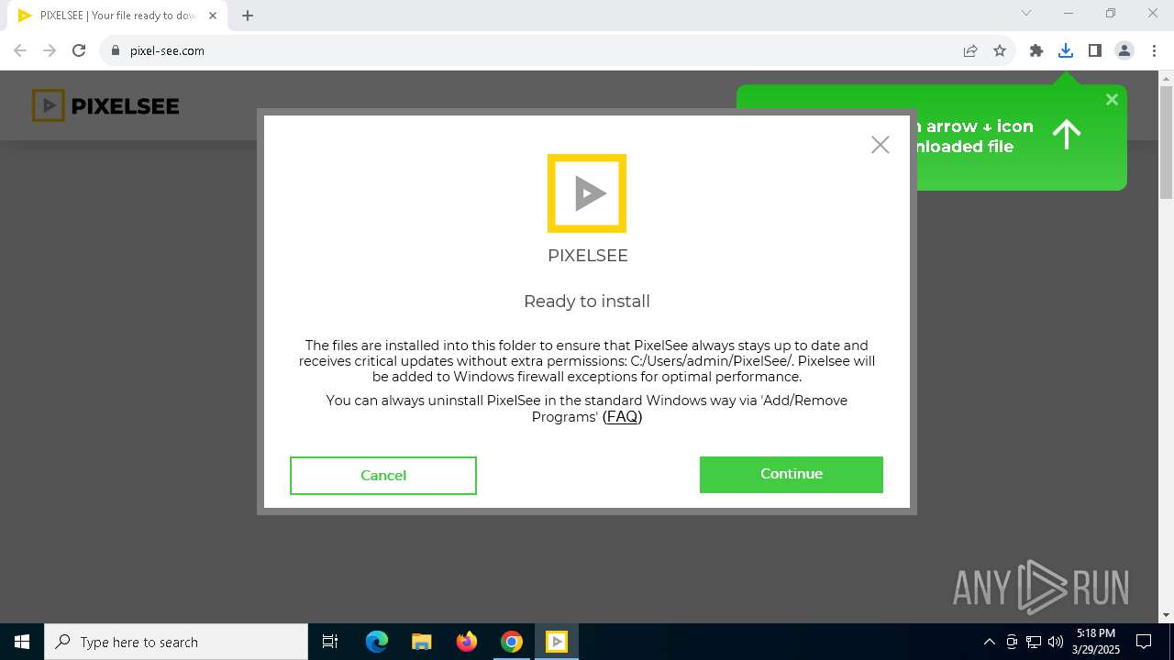
Task: Open Task View on the taskbar
Action: [330, 642]
